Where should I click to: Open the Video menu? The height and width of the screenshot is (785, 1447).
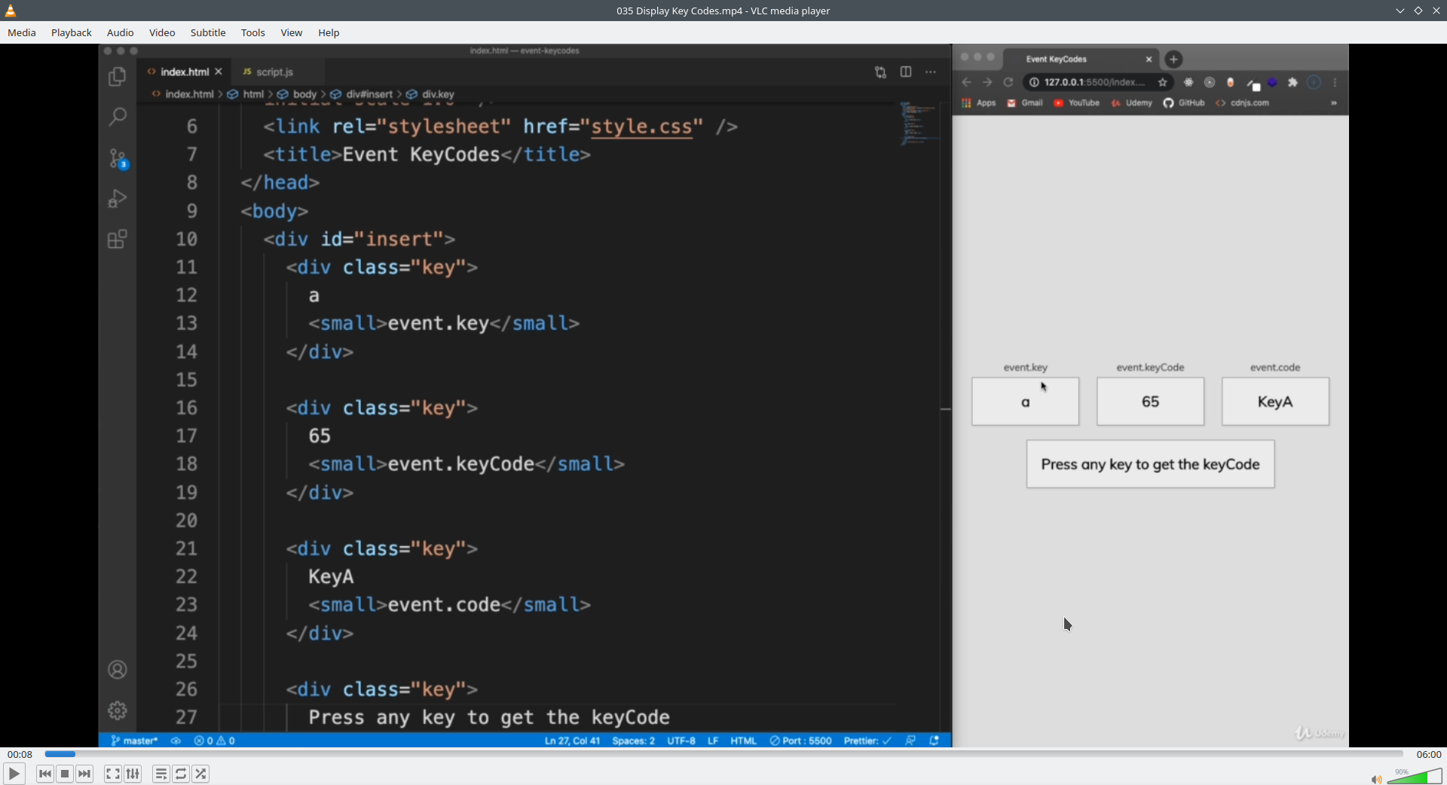click(x=162, y=32)
